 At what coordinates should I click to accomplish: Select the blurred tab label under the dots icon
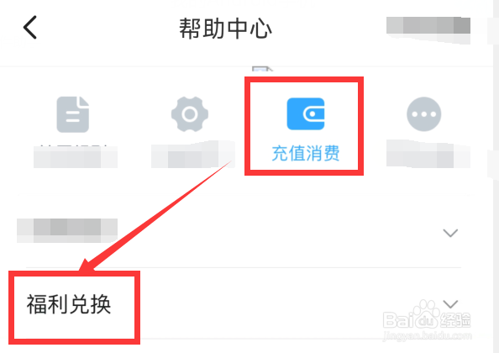tap(428, 154)
